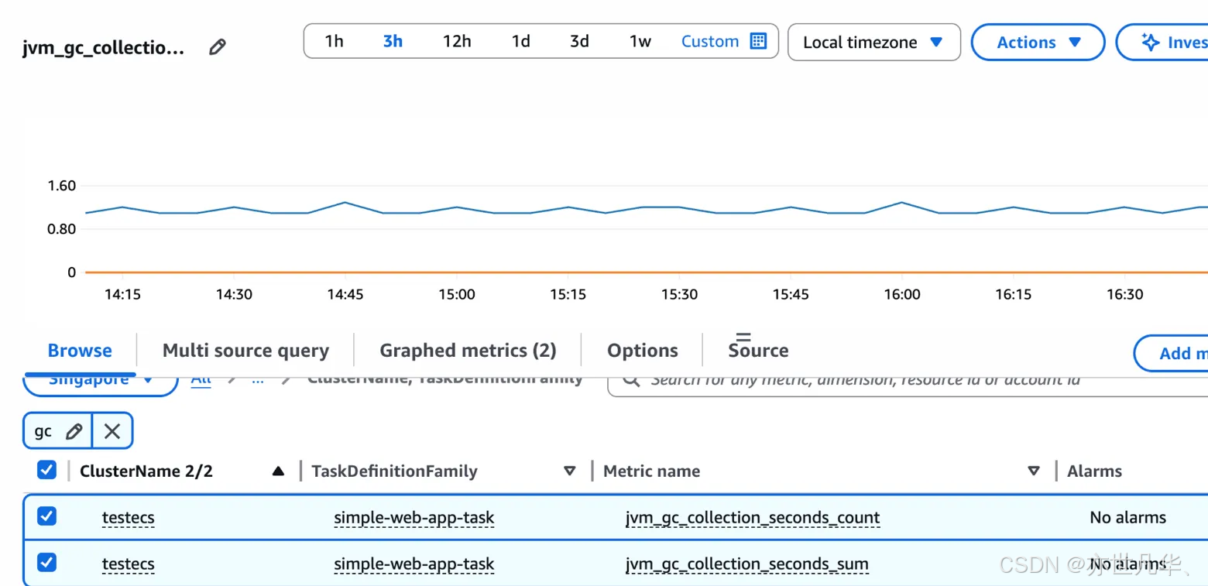This screenshot has width=1208, height=586.
Task: Click the ClusterName 2/2 column header
Action: (x=146, y=471)
